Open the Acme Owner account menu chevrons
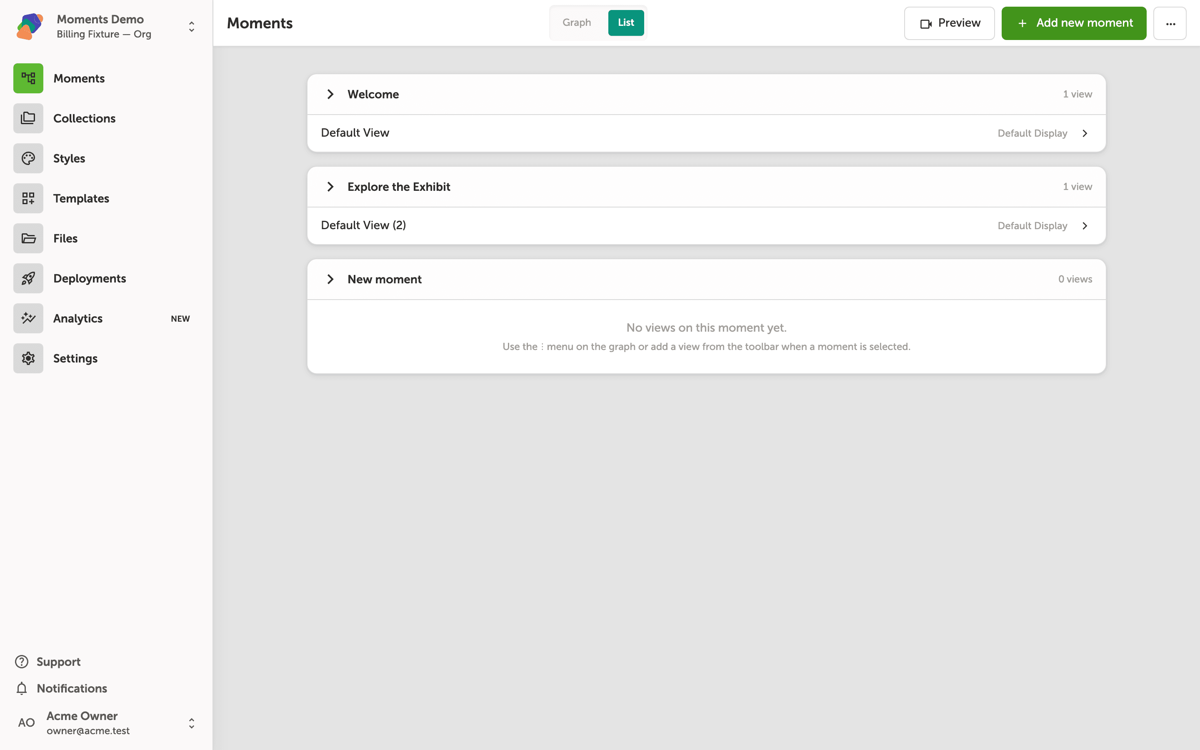The width and height of the screenshot is (1200, 750). pyautogui.click(x=191, y=723)
